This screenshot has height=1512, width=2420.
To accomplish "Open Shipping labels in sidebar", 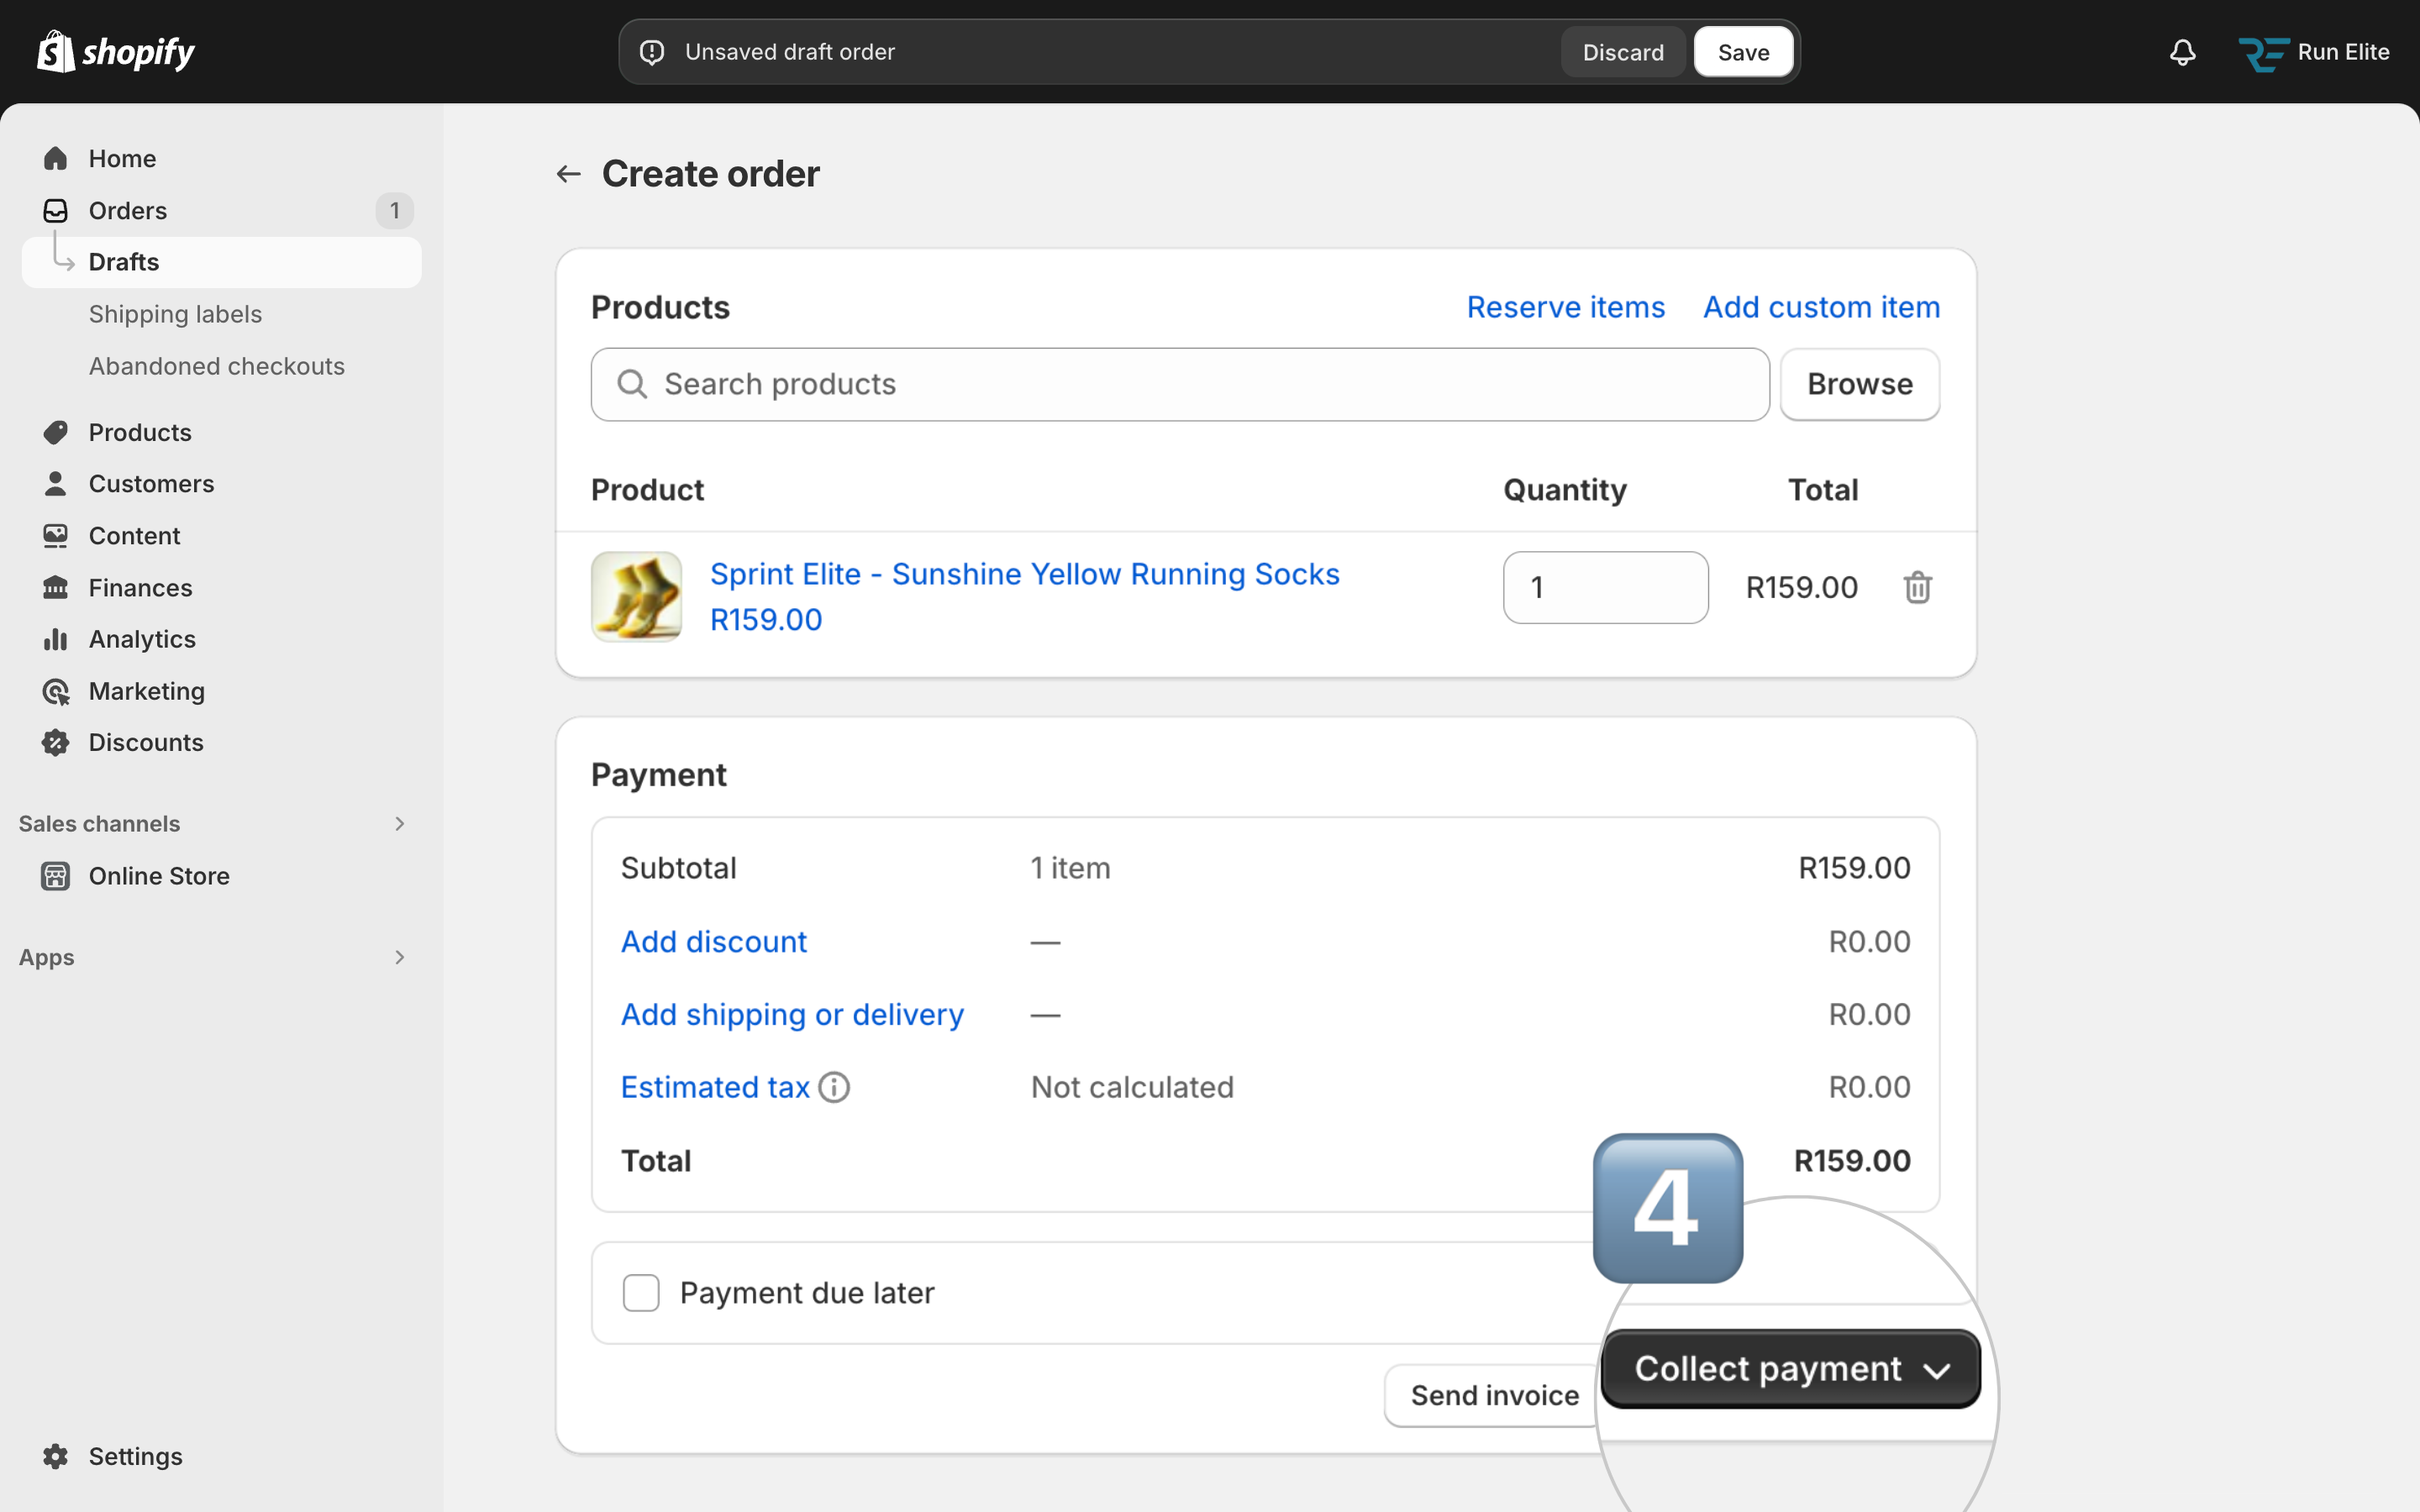I will [x=175, y=314].
